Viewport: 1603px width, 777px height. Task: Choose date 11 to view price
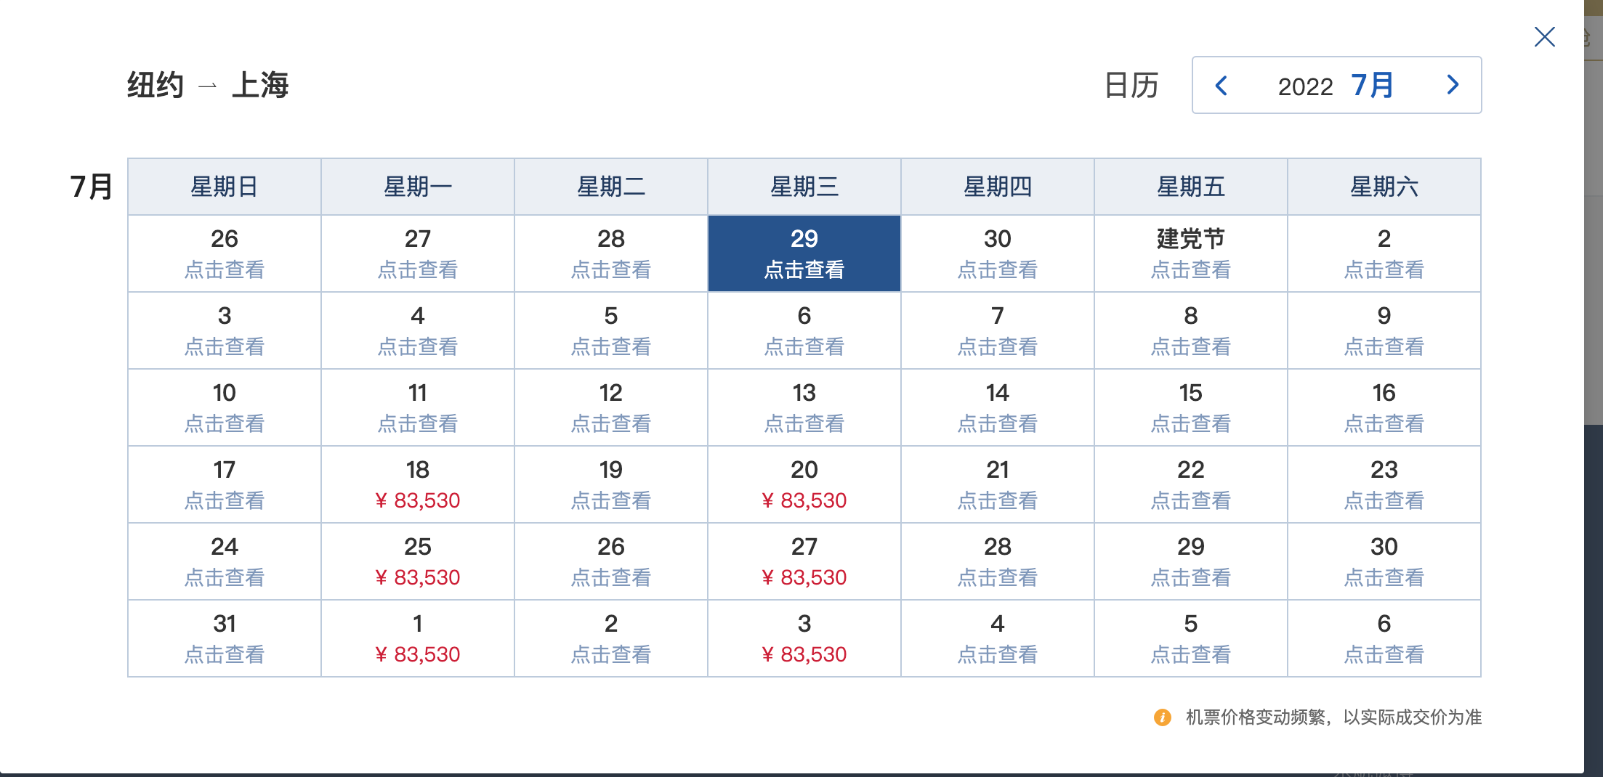418,407
